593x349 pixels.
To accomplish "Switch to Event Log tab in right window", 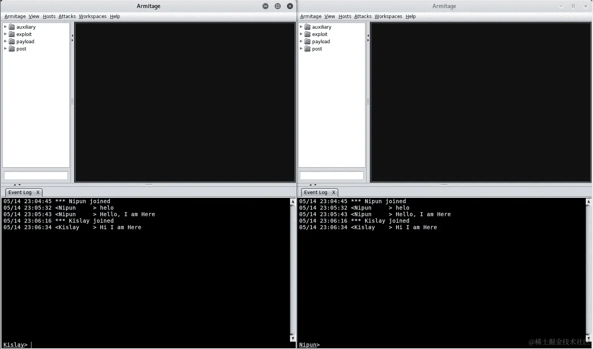I will point(316,192).
